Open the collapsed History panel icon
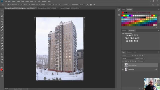The image size is (160, 90). pos(119,10)
